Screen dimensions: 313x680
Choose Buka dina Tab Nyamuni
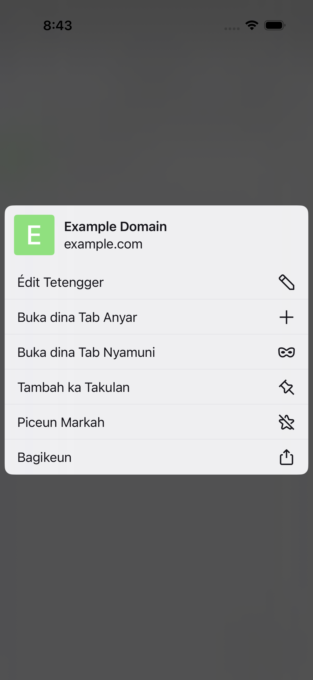156,352
